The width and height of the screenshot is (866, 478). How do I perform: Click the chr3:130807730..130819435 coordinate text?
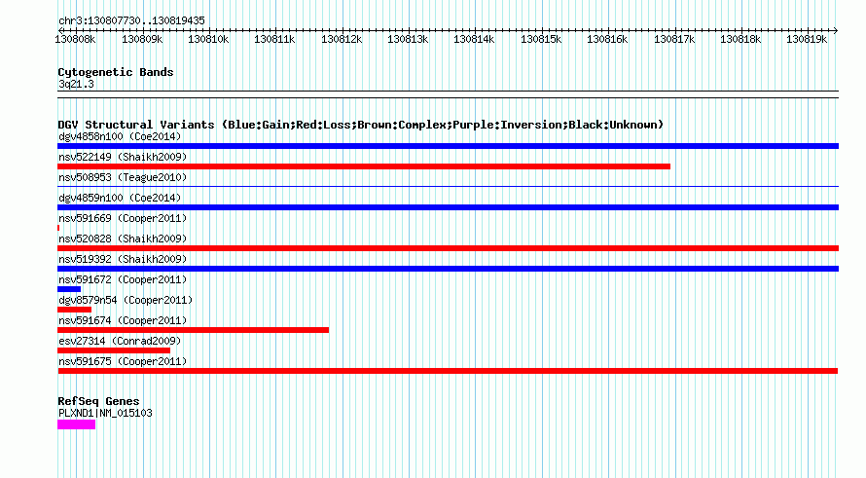pyautogui.click(x=131, y=20)
